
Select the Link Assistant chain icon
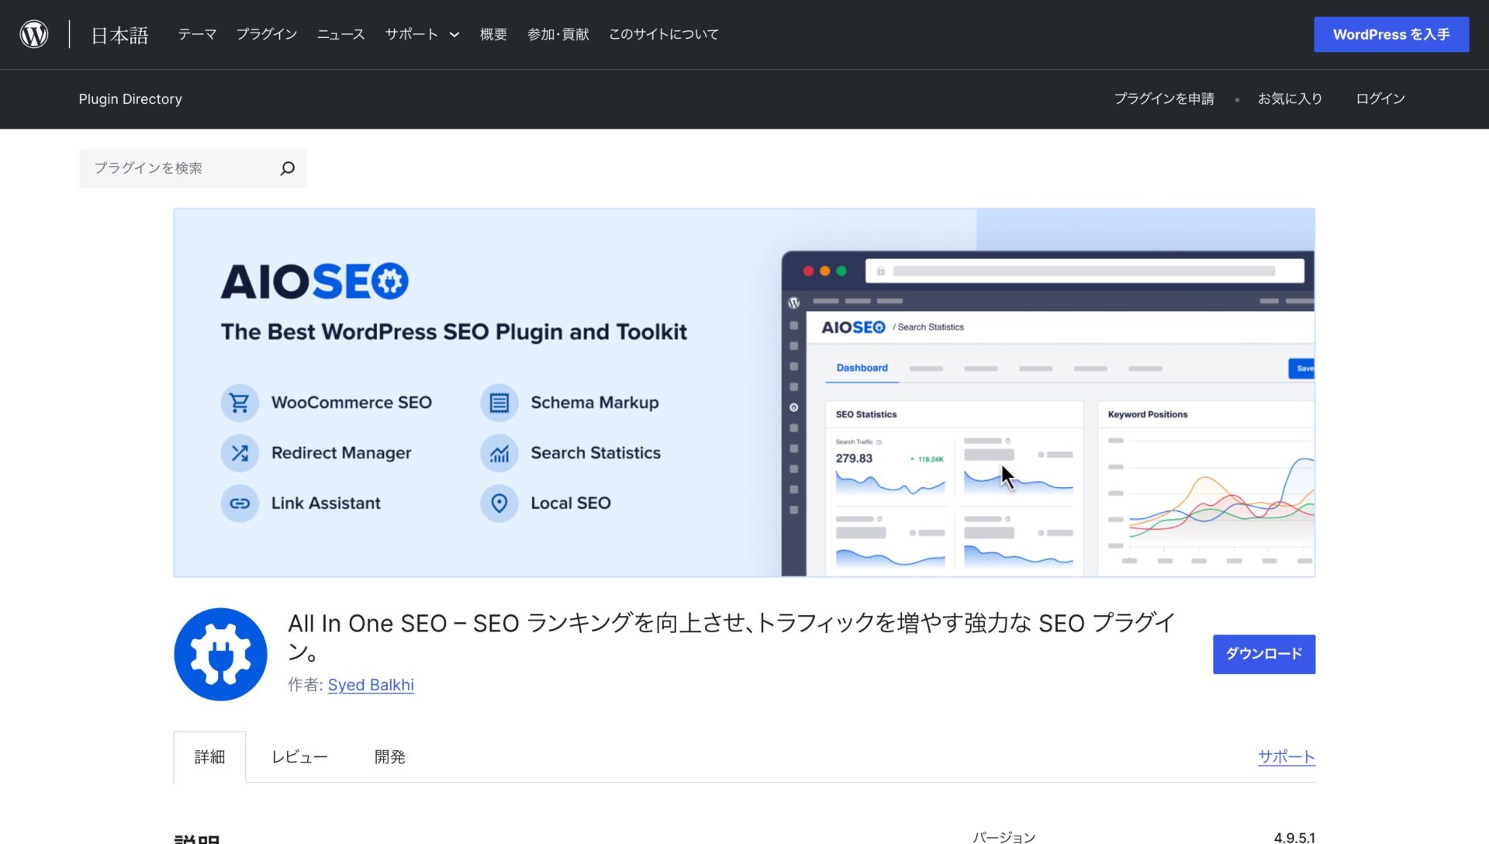[240, 503]
